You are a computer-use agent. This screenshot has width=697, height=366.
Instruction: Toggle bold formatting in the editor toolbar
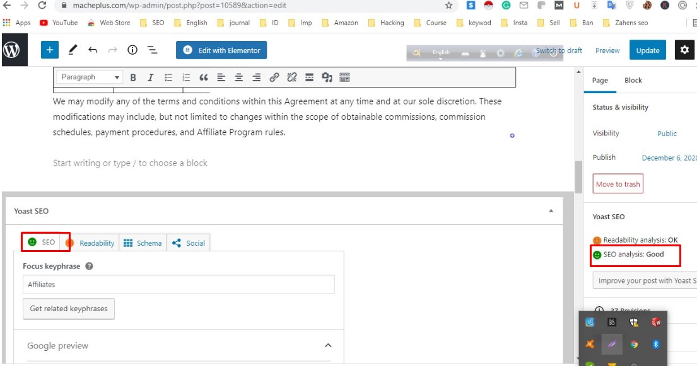[x=132, y=77]
